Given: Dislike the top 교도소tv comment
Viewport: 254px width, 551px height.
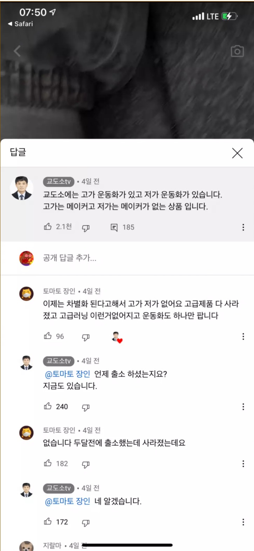Looking at the screenshot, I should [86, 228].
